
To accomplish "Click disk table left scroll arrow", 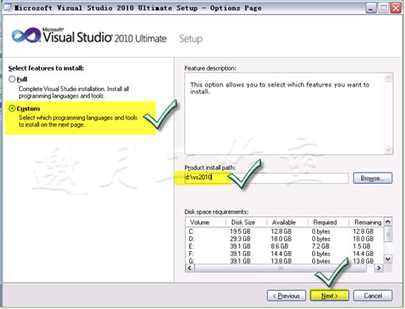I will (190, 268).
